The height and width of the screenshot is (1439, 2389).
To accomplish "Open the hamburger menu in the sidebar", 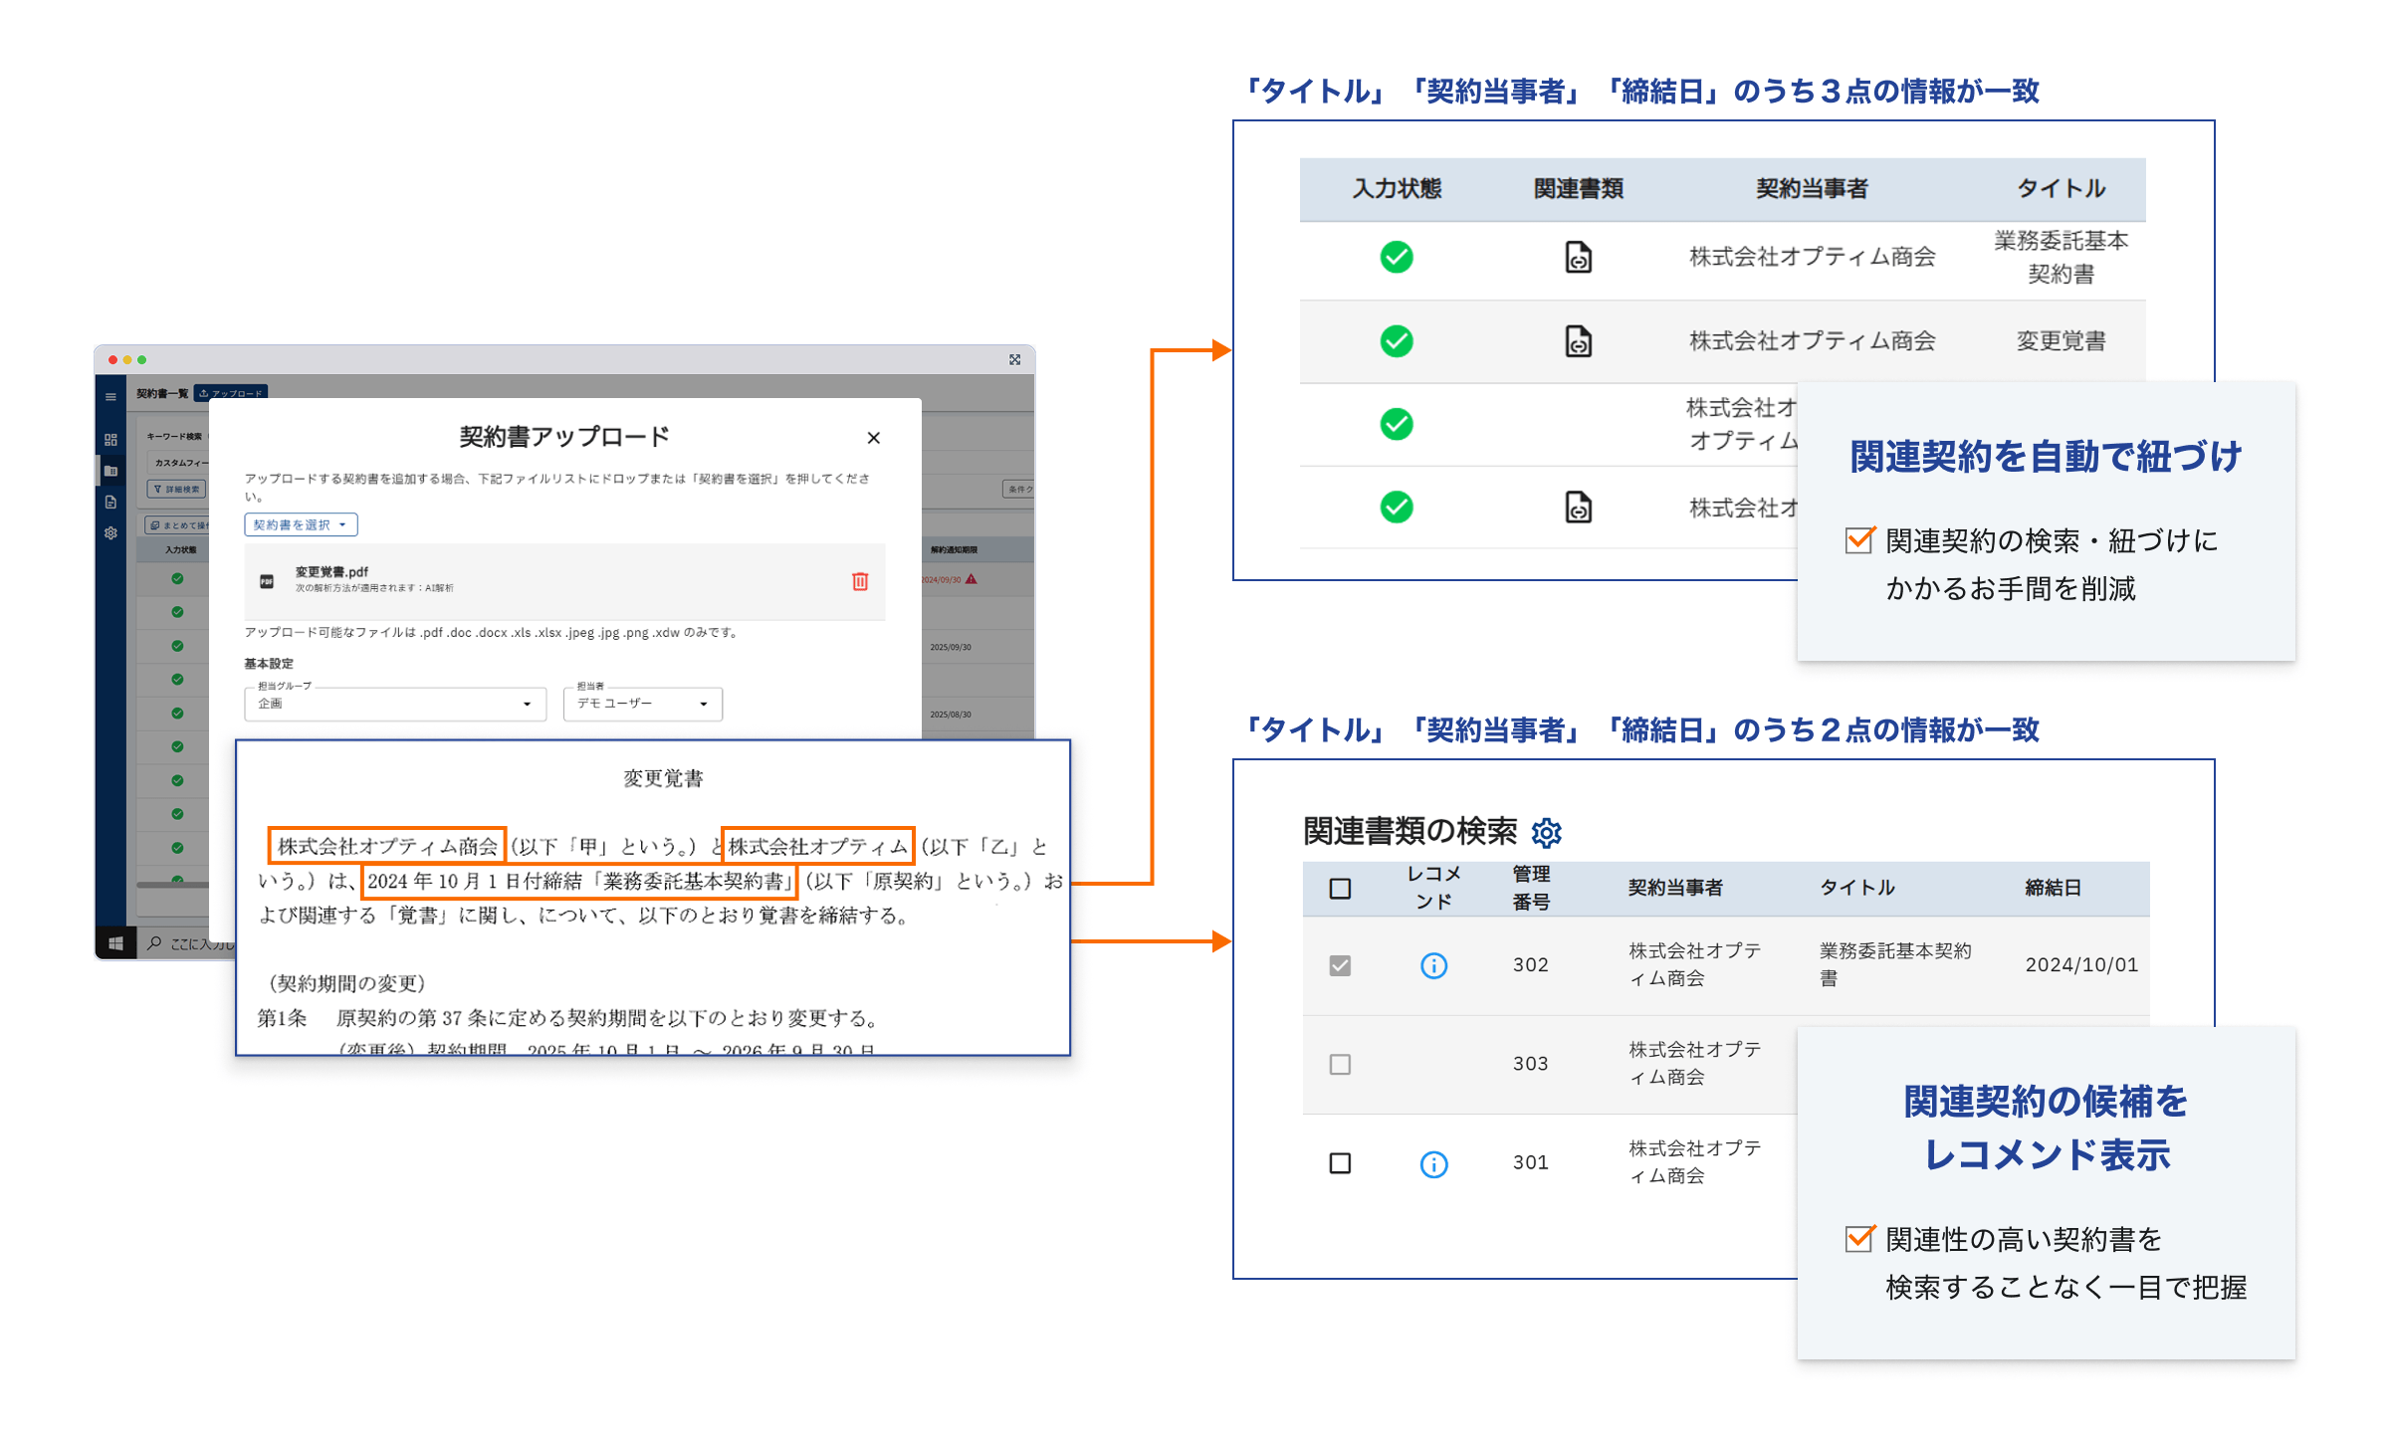I will 110,397.
